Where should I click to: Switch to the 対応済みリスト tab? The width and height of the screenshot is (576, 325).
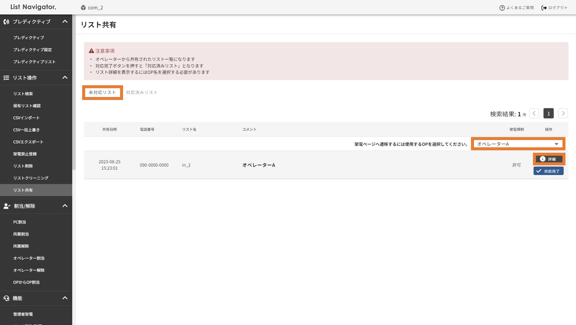click(142, 92)
